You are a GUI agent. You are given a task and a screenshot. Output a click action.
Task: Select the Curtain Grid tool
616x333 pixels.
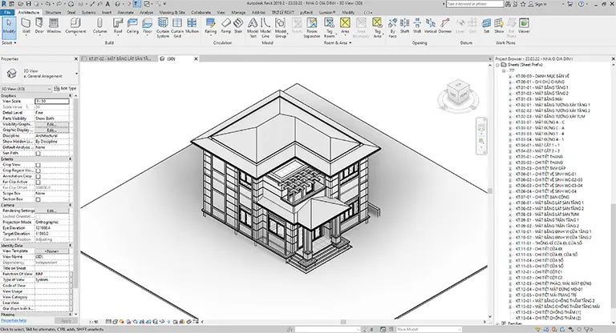click(177, 27)
